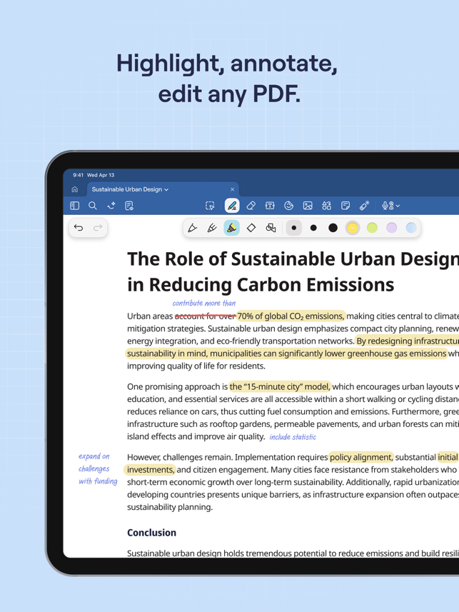Select the eraser tool
The height and width of the screenshot is (612, 459).
click(x=251, y=206)
